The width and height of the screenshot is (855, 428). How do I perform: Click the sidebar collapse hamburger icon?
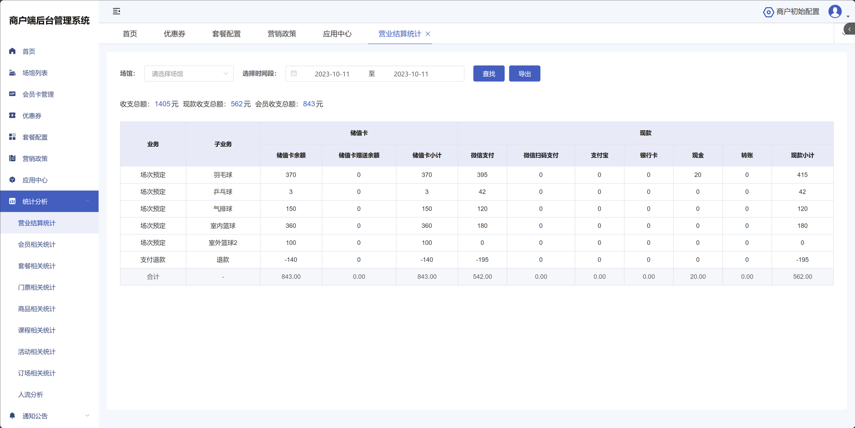(x=116, y=11)
